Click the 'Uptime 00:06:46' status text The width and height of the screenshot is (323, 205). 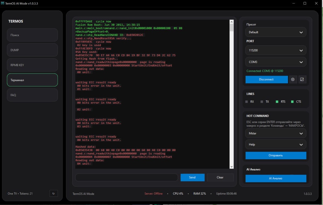click(x=226, y=193)
